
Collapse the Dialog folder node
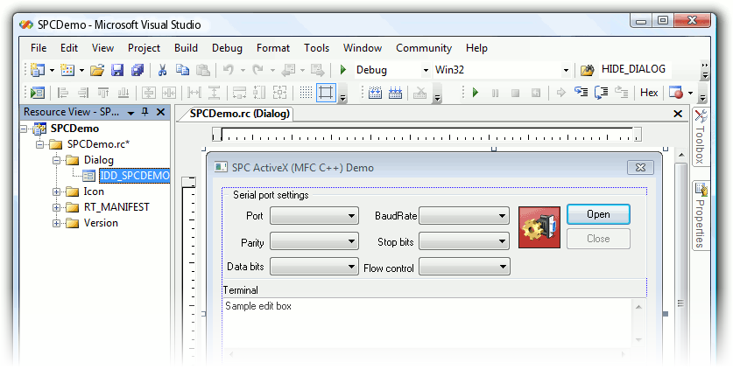click(x=57, y=160)
